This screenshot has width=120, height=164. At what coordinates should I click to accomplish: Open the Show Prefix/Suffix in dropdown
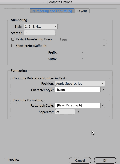coord(83,46)
